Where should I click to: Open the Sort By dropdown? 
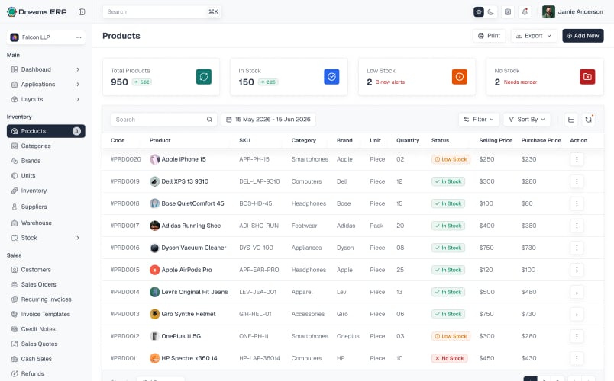click(527, 120)
